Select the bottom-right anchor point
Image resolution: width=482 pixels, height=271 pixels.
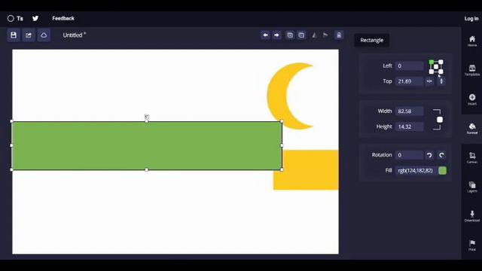441,72
